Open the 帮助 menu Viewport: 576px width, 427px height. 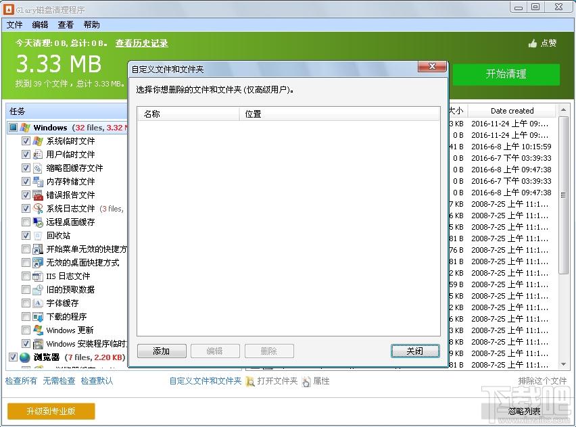click(91, 24)
